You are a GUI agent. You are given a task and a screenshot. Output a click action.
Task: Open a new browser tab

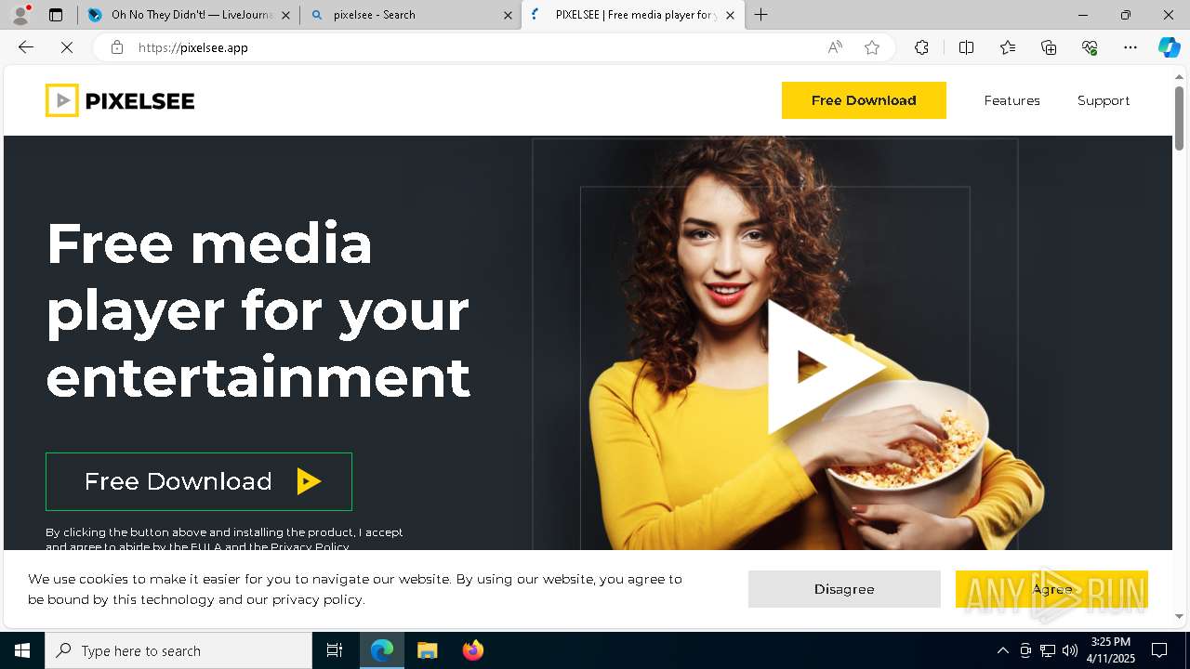point(761,15)
